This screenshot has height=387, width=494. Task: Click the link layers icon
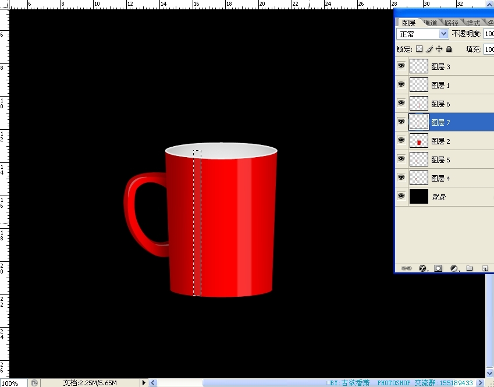point(406,268)
